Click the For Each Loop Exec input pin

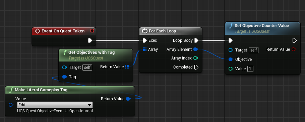pos(144,40)
